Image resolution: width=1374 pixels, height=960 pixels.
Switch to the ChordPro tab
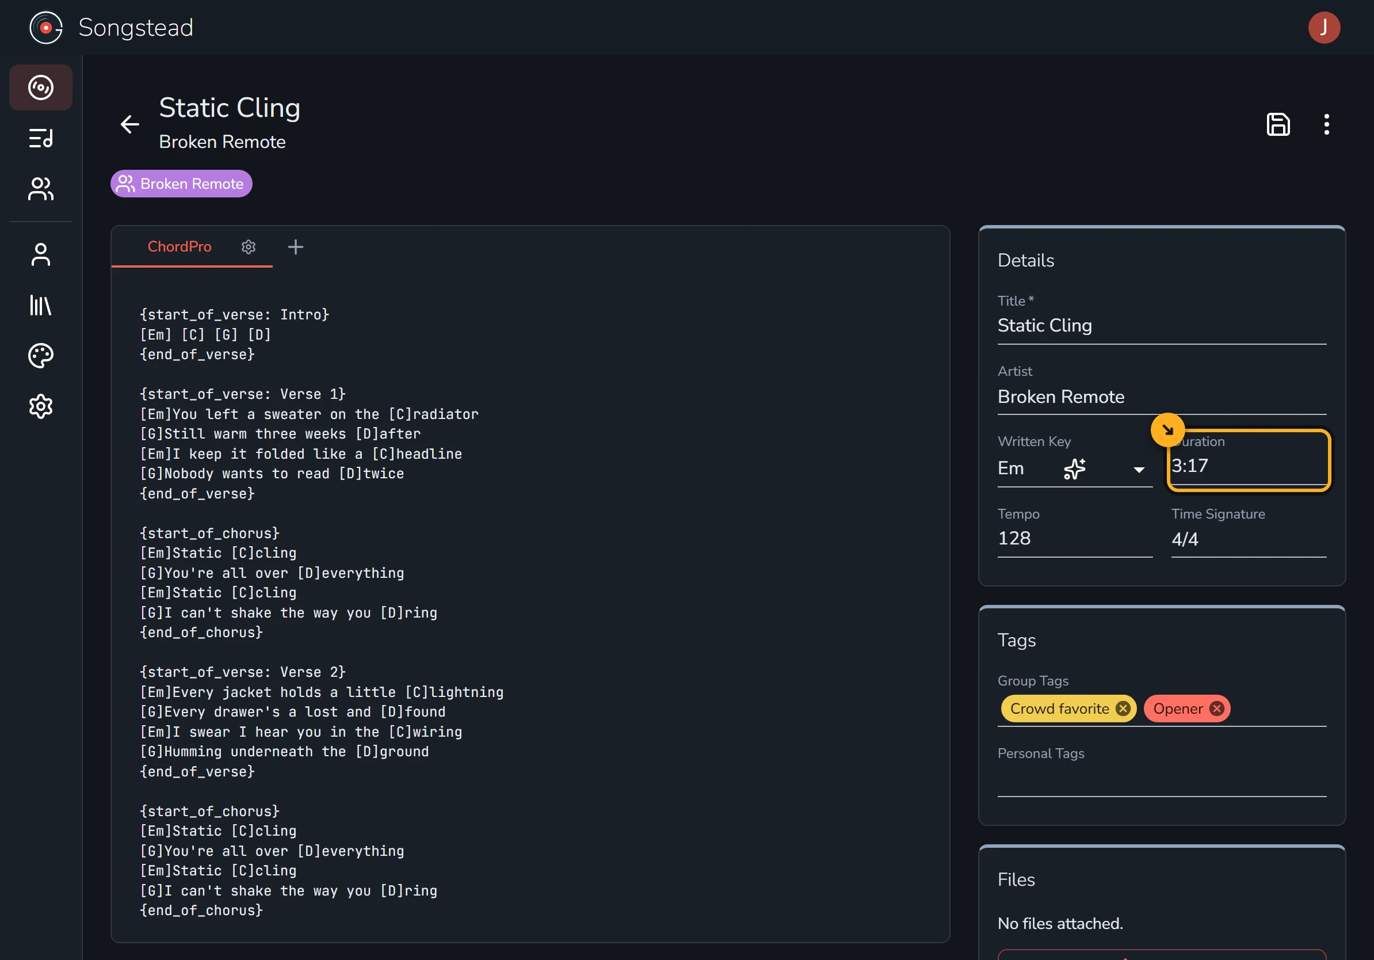point(180,246)
